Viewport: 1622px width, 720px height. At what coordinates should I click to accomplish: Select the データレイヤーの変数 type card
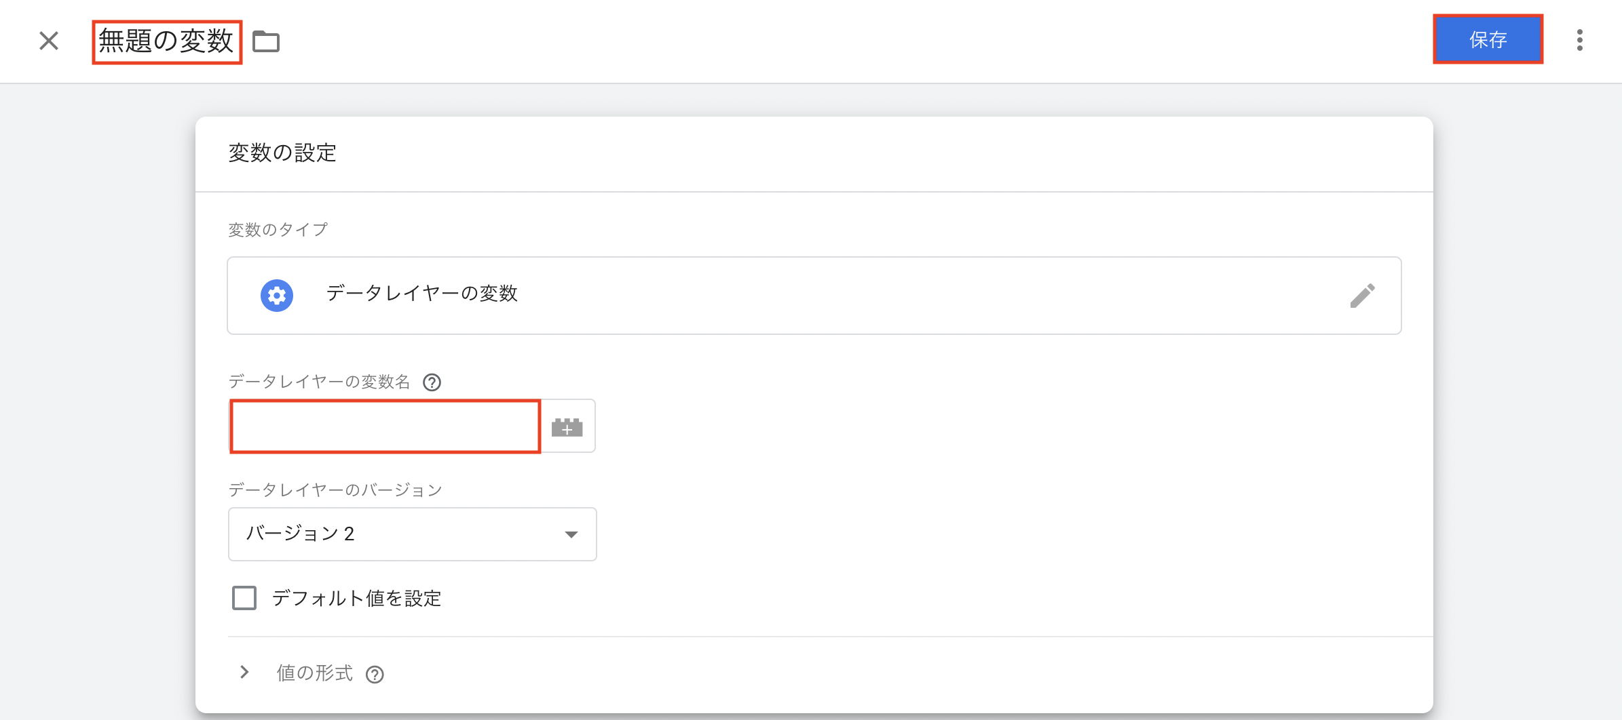click(x=747, y=295)
